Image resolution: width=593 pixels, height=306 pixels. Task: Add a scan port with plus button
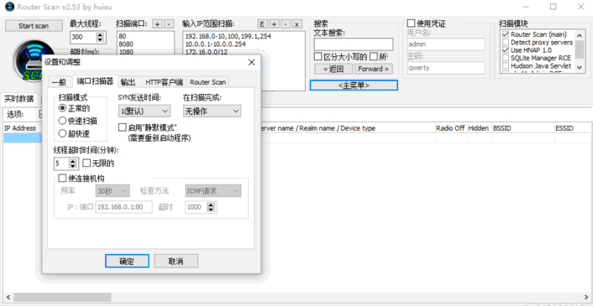click(x=157, y=24)
